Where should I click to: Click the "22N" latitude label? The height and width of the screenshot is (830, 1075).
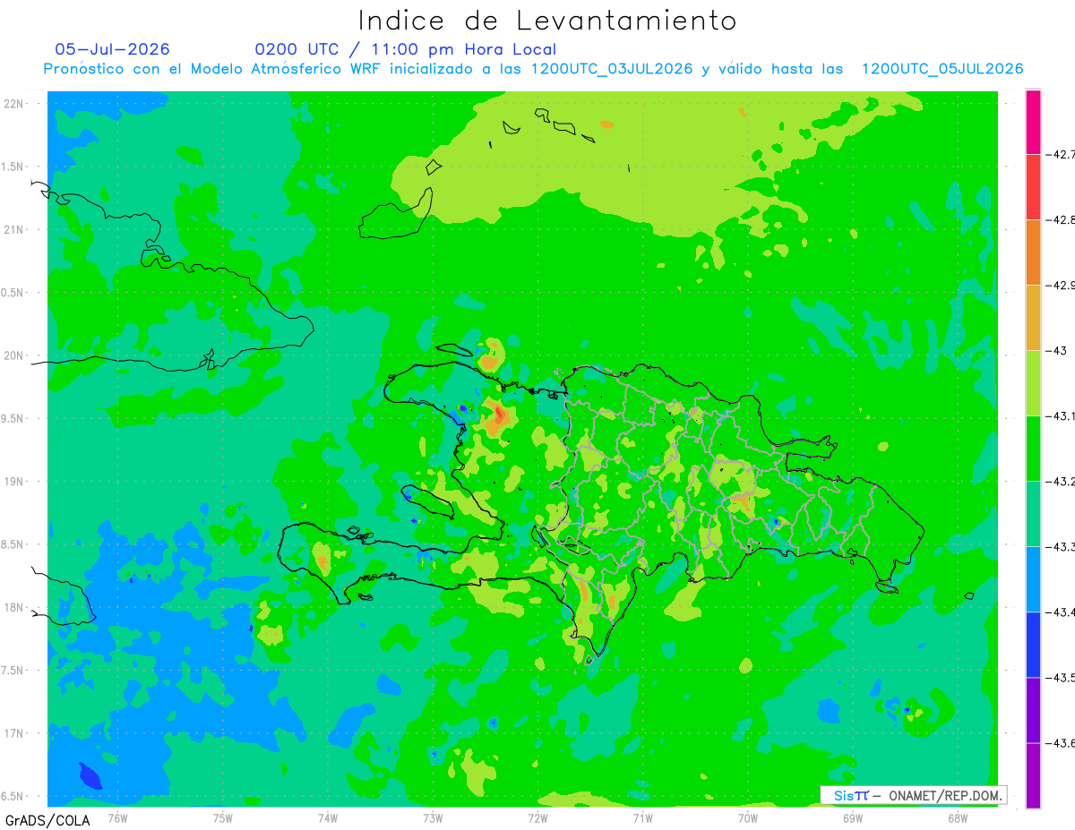coord(15,104)
